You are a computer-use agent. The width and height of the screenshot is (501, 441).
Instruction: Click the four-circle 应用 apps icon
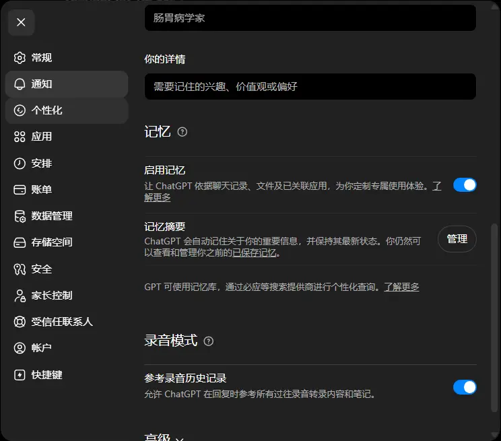(20, 137)
